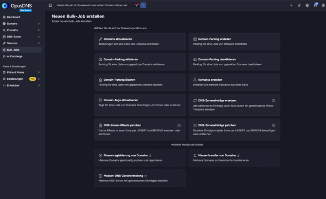
Task: Click external-link icon after Massen-DNS-Zonenerstellung
Action: [x=145, y=176]
